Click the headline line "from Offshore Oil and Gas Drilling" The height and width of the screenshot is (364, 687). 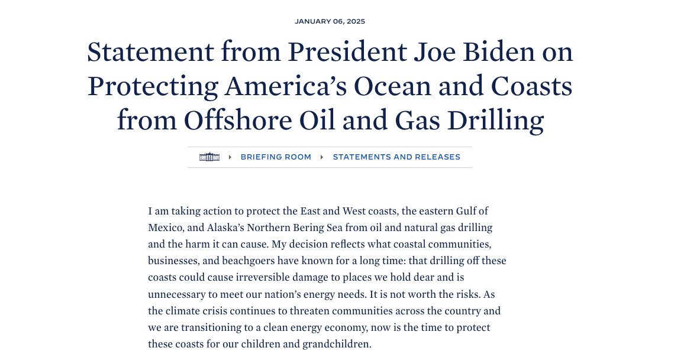point(330,121)
